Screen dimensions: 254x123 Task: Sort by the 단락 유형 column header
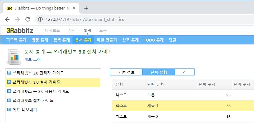pos(172,84)
